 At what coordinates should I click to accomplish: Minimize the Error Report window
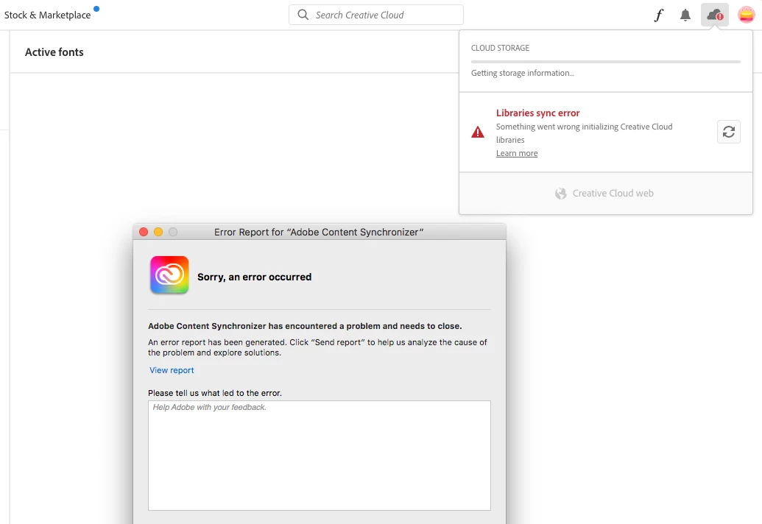click(x=158, y=232)
